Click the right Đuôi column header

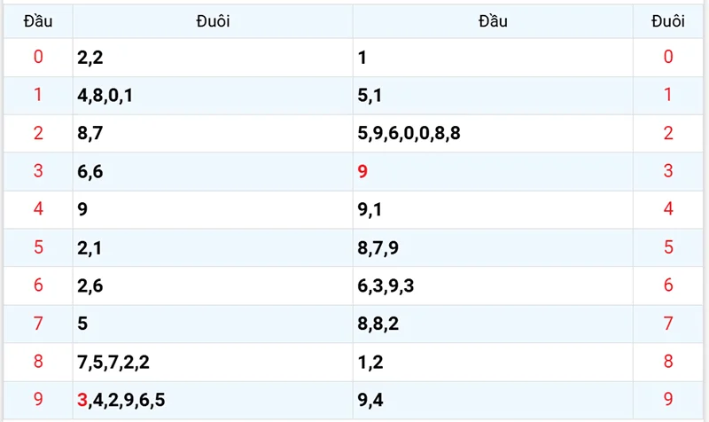(668, 21)
